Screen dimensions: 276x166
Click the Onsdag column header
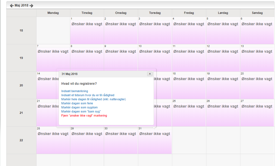pos(121,13)
